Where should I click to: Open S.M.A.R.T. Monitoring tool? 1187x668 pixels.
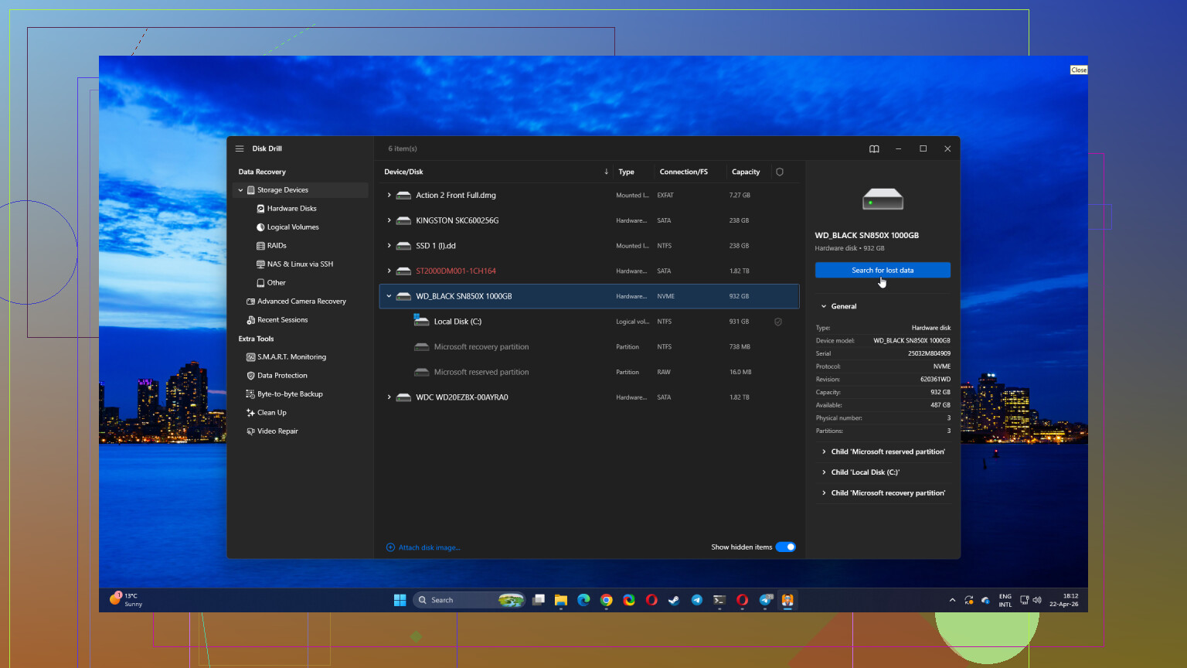(x=291, y=357)
